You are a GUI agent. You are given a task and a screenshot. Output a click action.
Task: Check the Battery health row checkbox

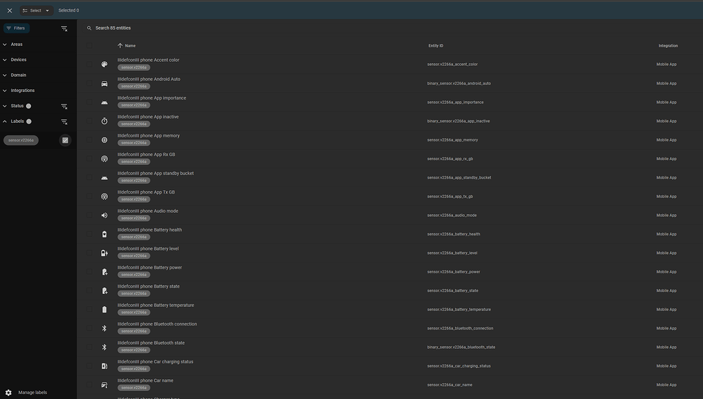[x=89, y=232]
